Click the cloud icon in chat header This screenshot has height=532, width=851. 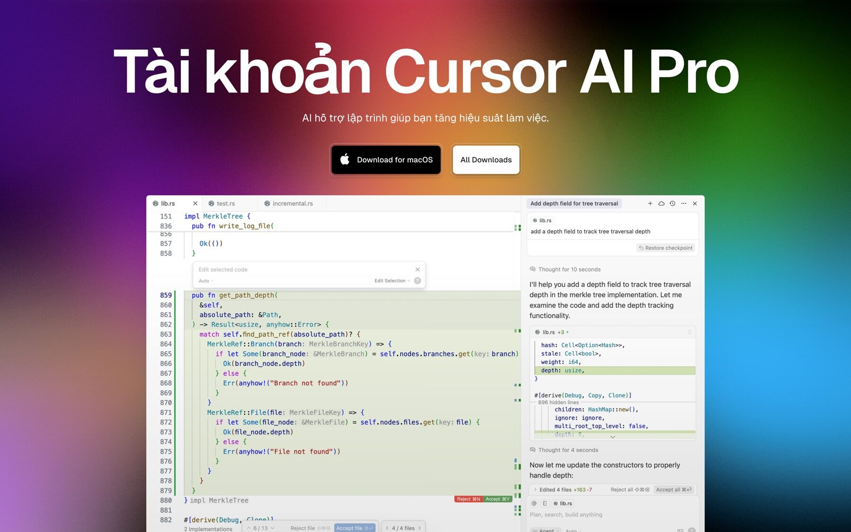click(661, 204)
